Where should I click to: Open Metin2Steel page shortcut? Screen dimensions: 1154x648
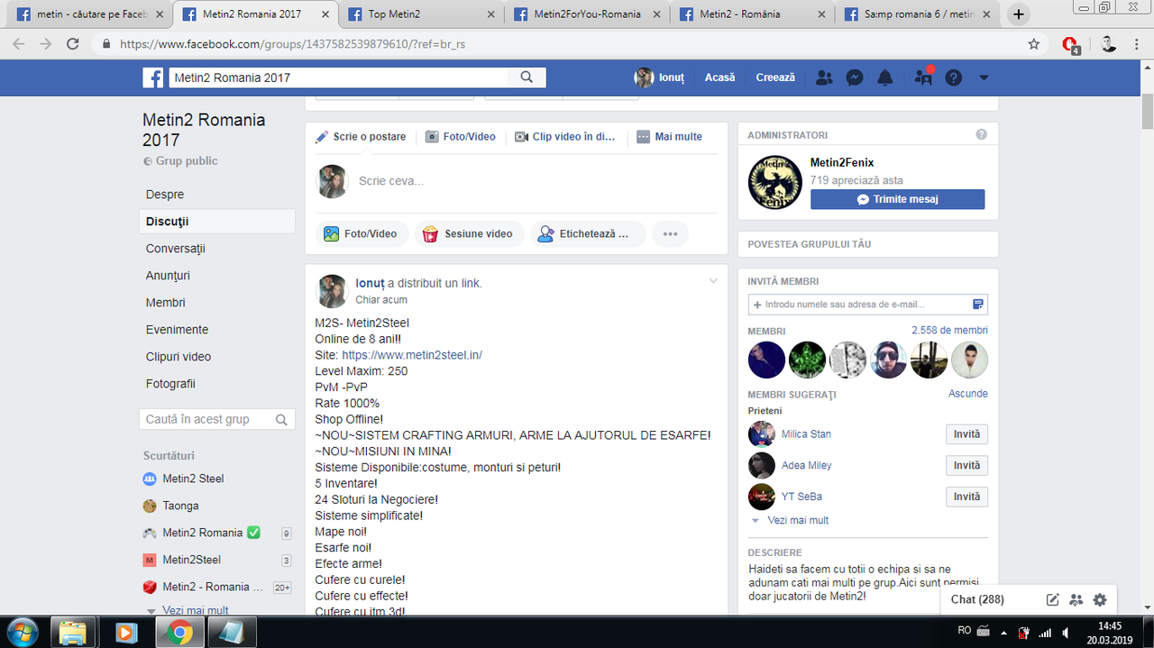click(191, 560)
